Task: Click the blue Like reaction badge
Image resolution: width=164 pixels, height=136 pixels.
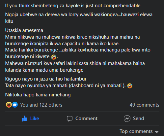Action: pos(15,105)
